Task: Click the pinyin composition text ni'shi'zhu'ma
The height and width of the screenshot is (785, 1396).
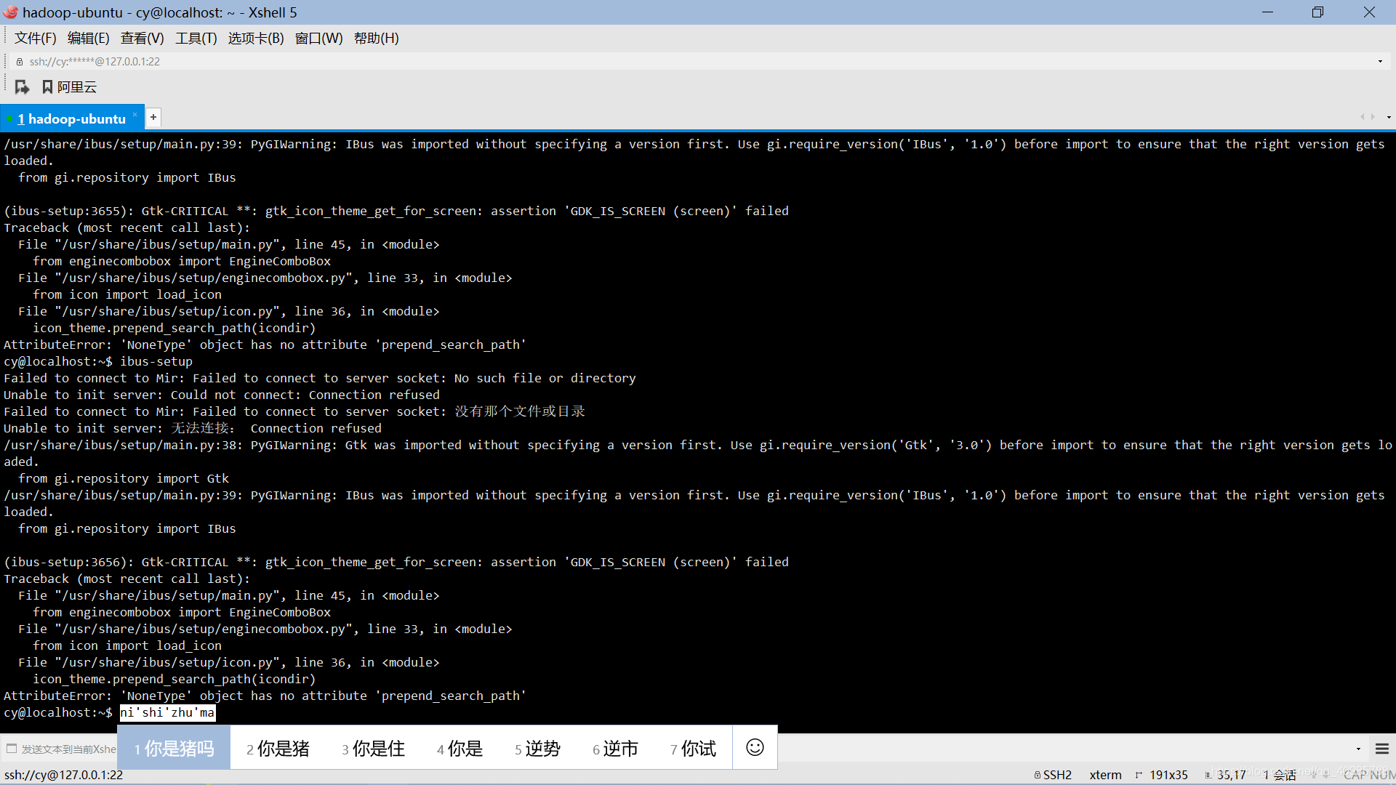Action: pyautogui.click(x=167, y=712)
